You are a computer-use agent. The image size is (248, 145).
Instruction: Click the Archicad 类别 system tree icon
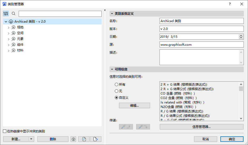click(x=11, y=22)
